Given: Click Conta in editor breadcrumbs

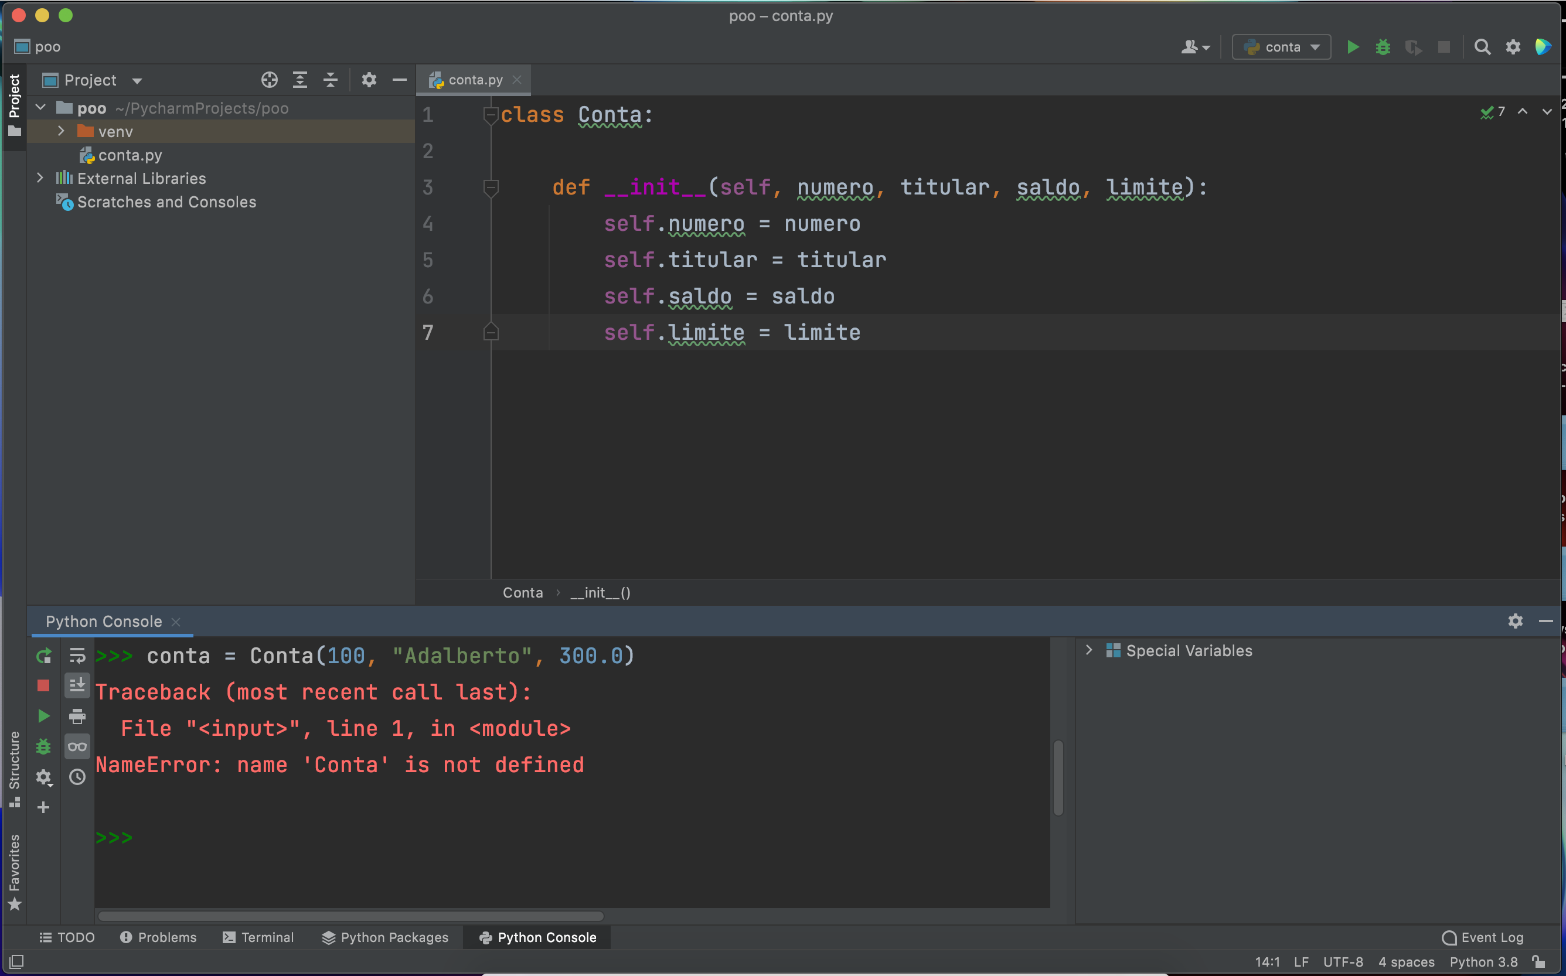Looking at the screenshot, I should coord(522,593).
